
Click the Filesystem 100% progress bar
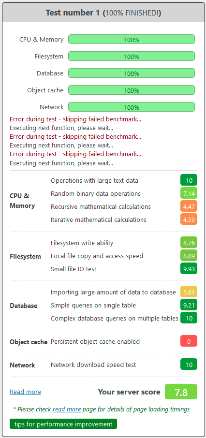pyautogui.click(x=132, y=57)
